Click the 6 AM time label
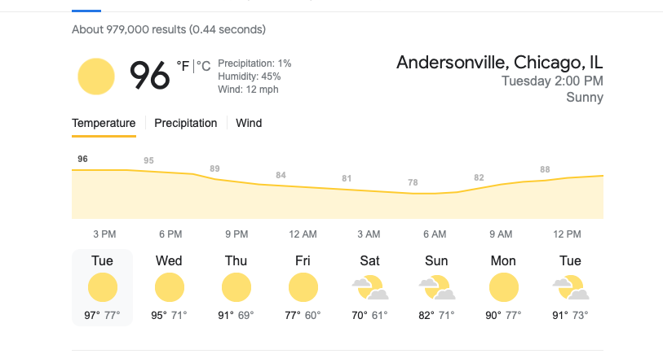663x354 pixels. pos(435,234)
